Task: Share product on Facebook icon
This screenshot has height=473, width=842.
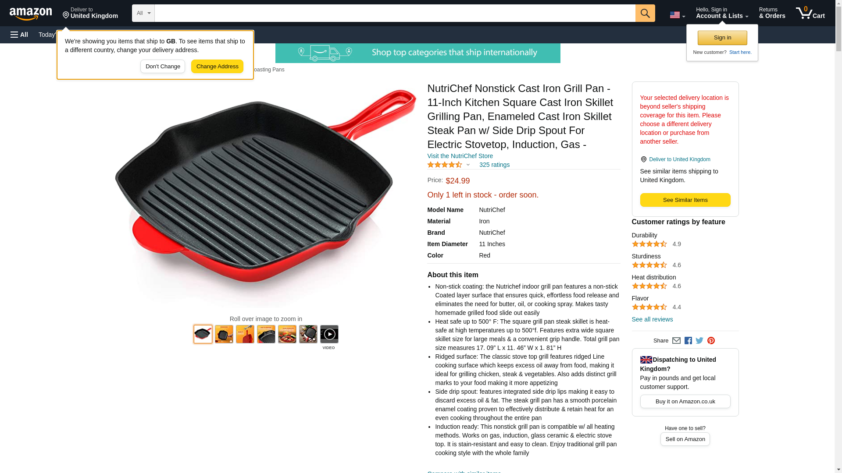Action: (x=688, y=341)
